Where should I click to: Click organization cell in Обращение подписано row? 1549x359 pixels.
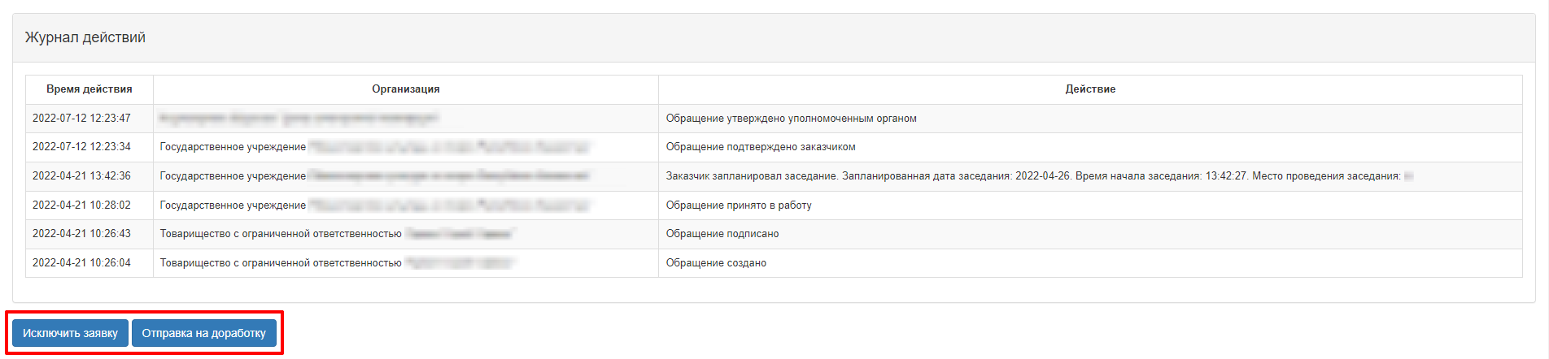[406, 234]
